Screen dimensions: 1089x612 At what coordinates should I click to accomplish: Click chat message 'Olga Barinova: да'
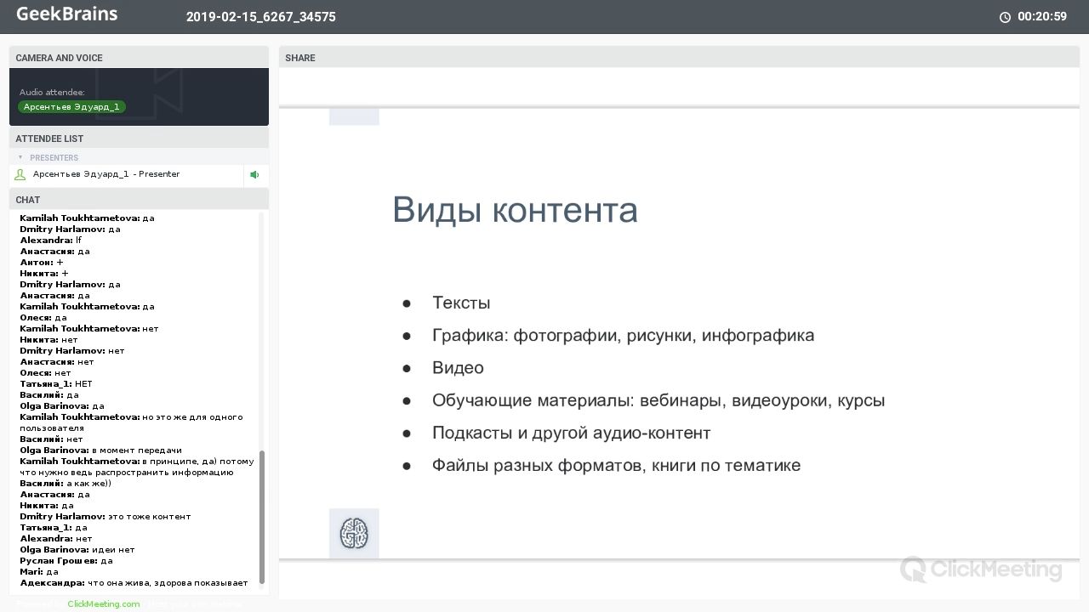click(x=62, y=406)
